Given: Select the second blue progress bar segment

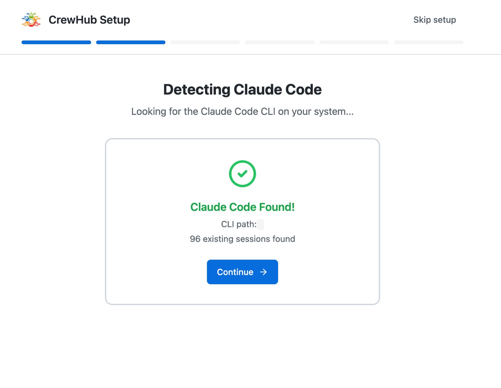Looking at the screenshot, I should (130, 42).
